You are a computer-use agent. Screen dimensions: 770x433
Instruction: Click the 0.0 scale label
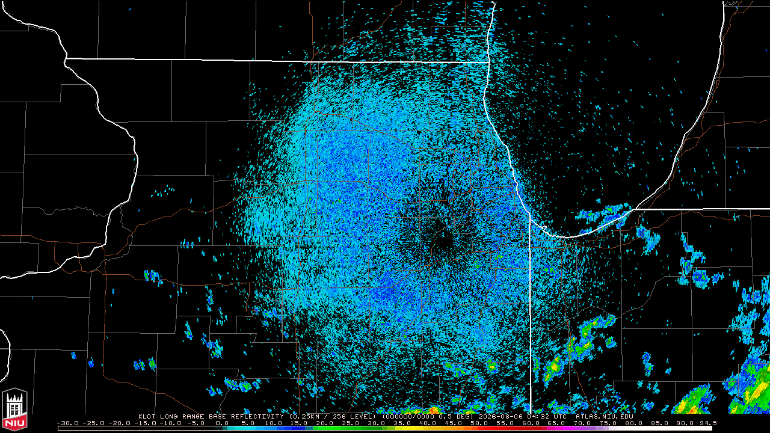click(221, 423)
